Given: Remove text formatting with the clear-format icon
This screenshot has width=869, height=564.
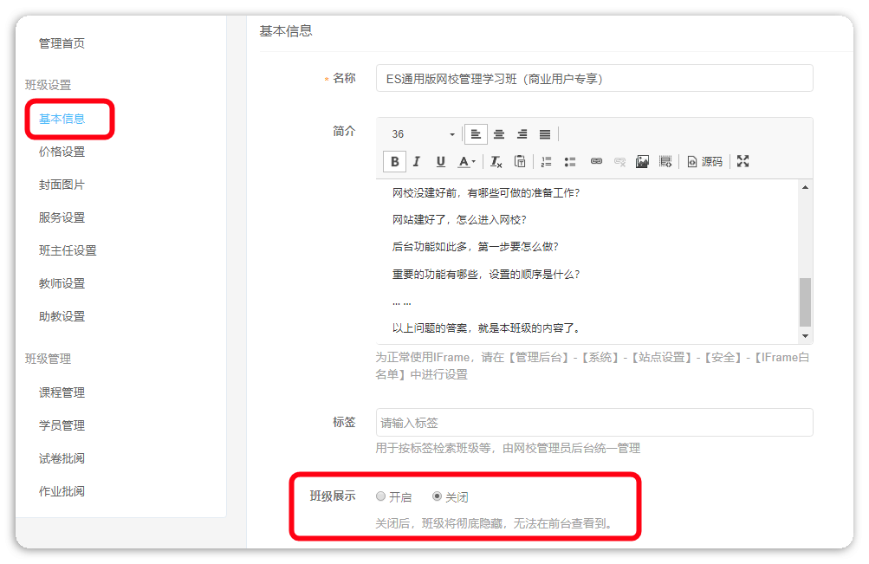Looking at the screenshot, I should (496, 161).
